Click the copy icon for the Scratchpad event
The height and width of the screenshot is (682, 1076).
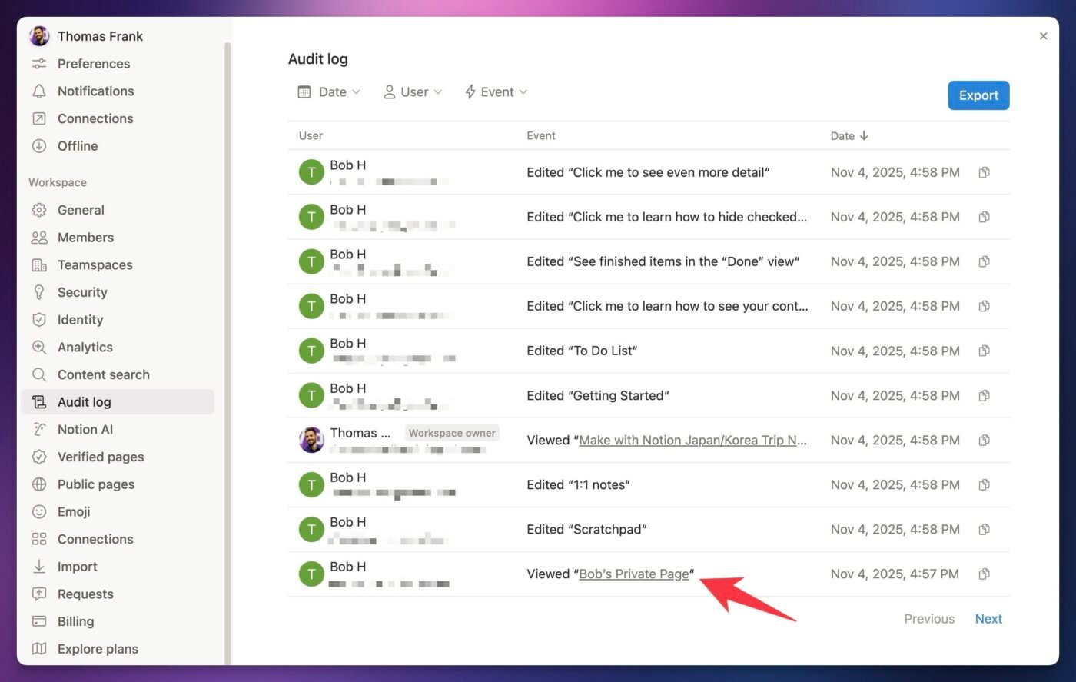(x=984, y=530)
